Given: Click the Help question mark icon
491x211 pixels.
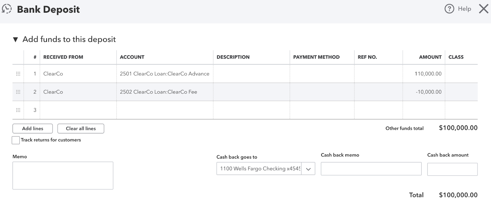Looking at the screenshot, I should 449,9.
